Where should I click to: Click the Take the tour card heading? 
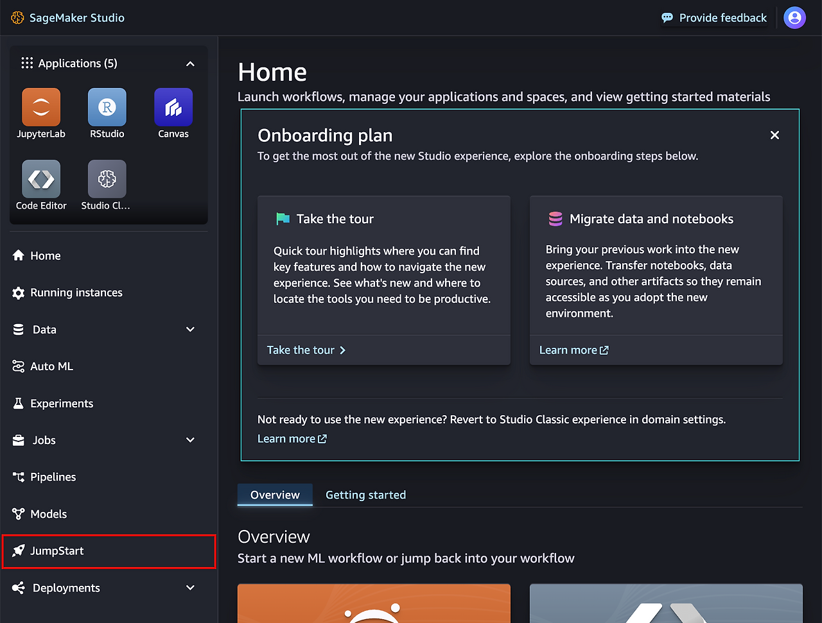coord(335,219)
